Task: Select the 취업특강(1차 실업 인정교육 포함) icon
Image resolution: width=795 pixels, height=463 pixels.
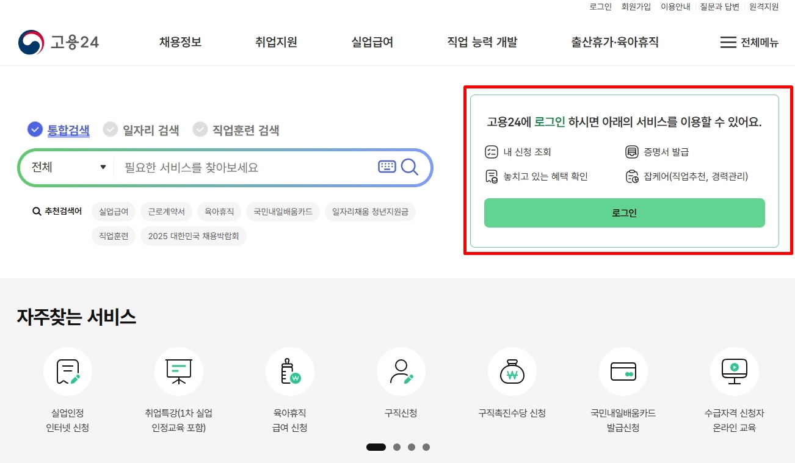Action: [178, 371]
